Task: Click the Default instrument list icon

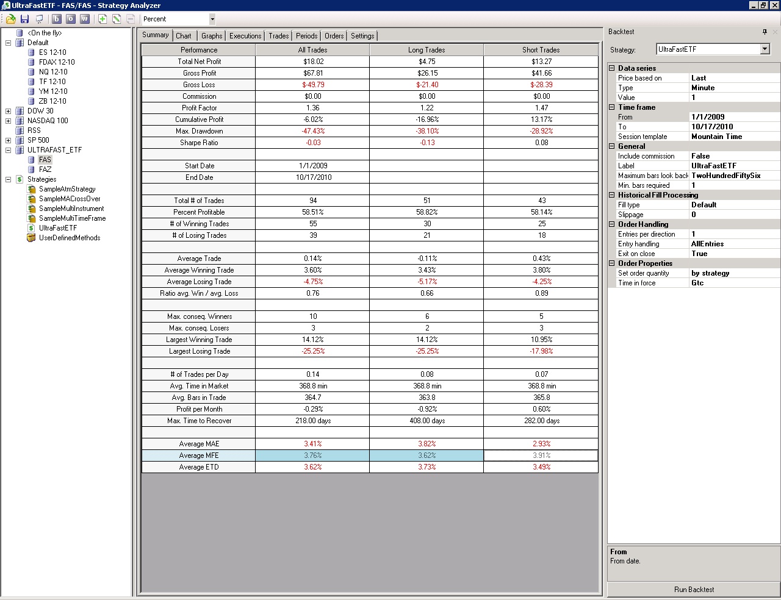Action: pyautogui.click(x=20, y=43)
